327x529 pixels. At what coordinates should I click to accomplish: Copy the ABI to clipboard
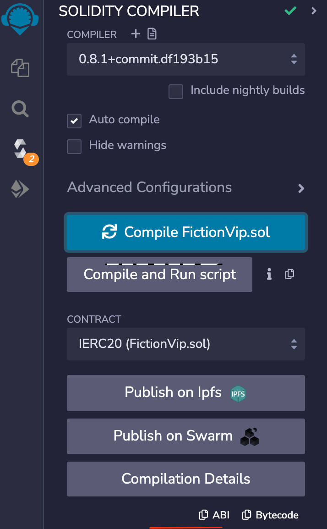coord(214,515)
